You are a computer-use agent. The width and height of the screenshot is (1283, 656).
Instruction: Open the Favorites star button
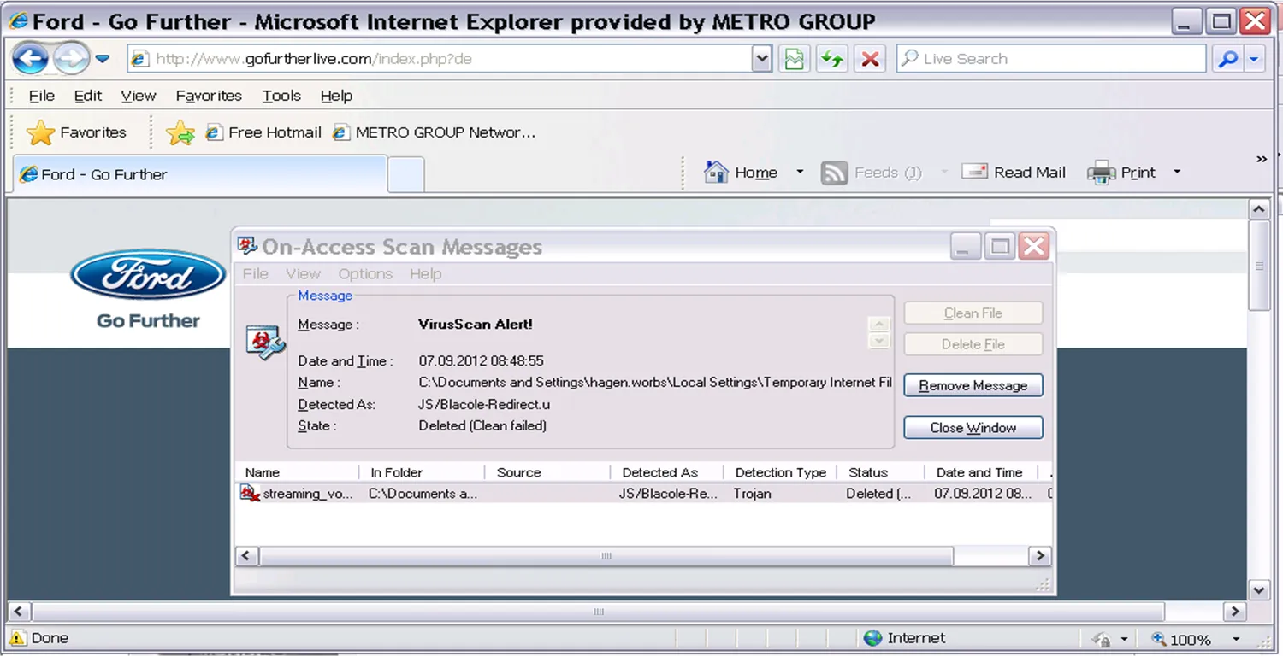[76, 132]
